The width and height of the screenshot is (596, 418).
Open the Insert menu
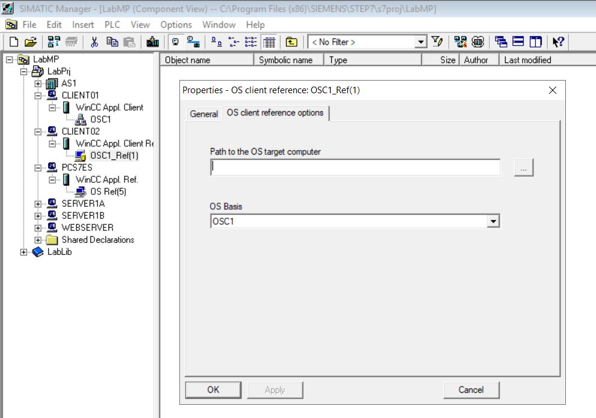[x=83, y=25]
